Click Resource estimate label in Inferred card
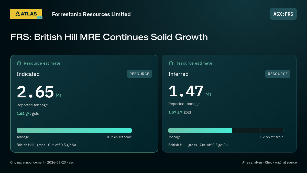Screen dimensions: 307x173 point(194,63)
